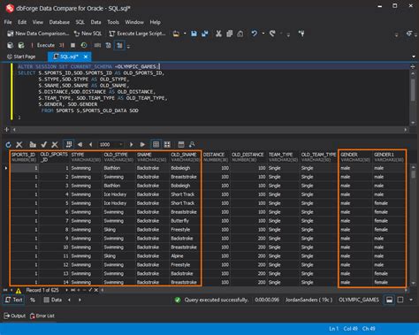Open the Error List panel
The height and width of the screenshot is (335, 419).
tap(42, 316)
